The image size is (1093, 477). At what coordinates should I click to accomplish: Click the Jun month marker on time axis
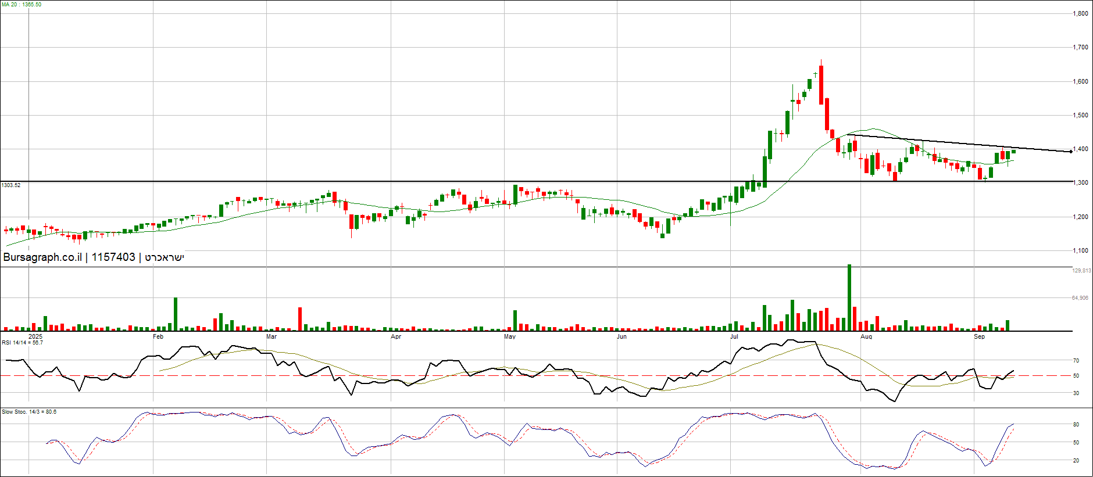622,337
